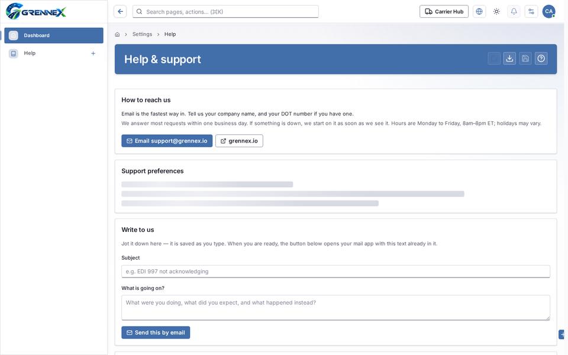
Task: Click Email support@grennex.io button
Action: 167,141
